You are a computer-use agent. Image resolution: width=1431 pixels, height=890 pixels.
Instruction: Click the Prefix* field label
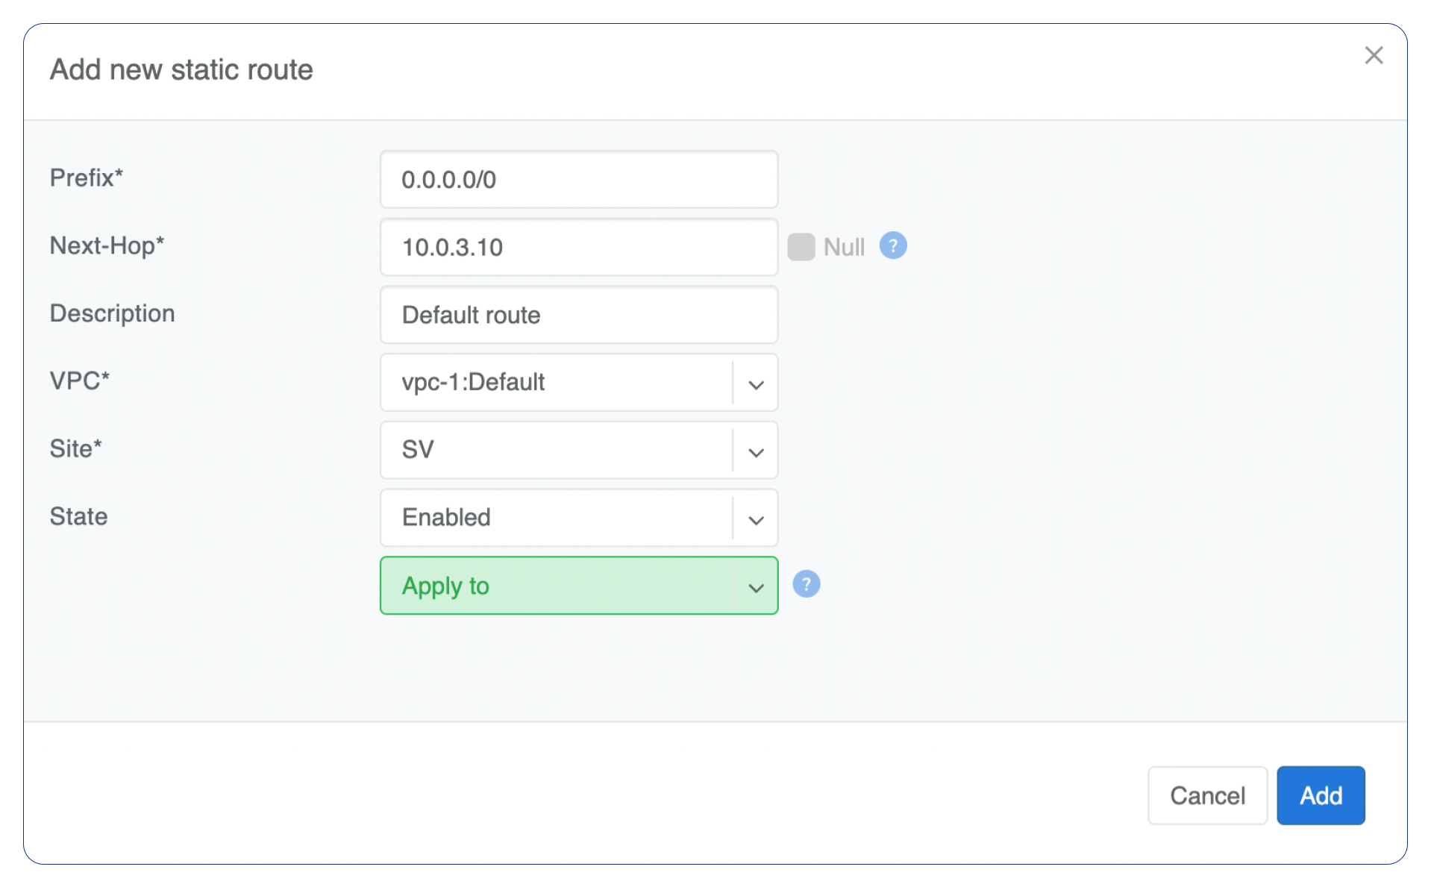87,178
